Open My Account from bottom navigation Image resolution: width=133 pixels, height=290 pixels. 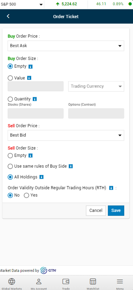tap(39, 283)
